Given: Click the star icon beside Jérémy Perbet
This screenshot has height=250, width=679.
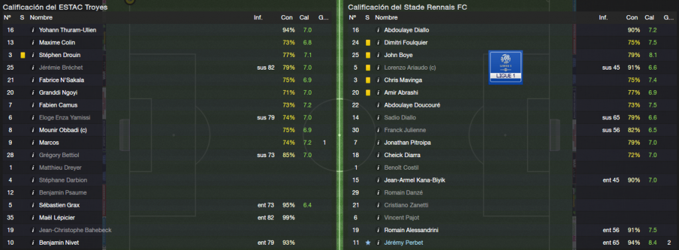Looking at the screenshot, I should click(x=367, y=243).
